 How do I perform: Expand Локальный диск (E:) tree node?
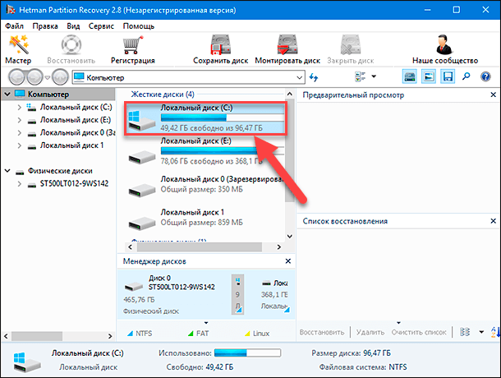click(19, 120)
